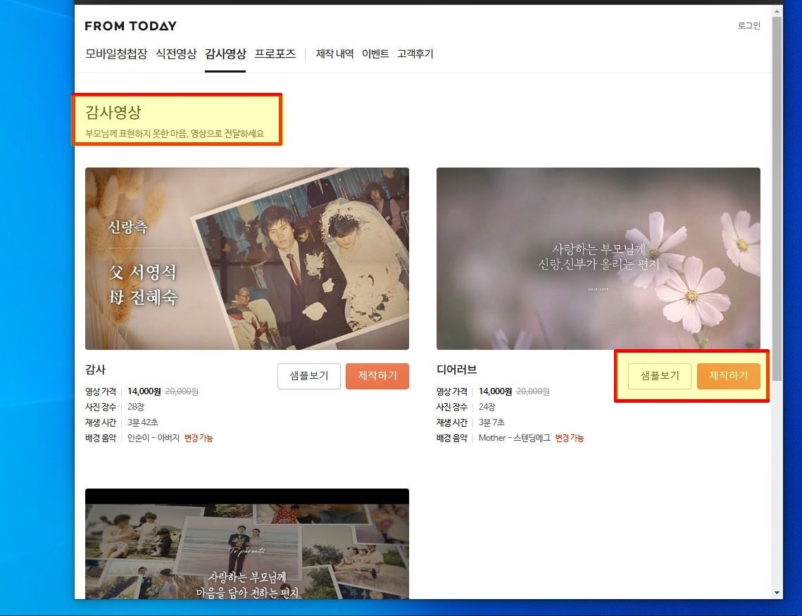The height and width of the screenshot is (616, 802).
Task: Open the 고객후기 page
Action: (x=415, y=54)
